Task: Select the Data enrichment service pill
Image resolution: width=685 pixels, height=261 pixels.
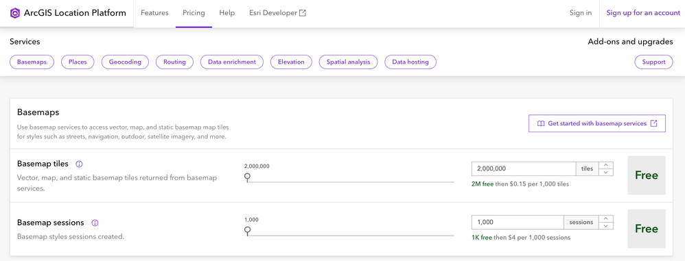Action: pyautogui.click(x=232, y=62)
